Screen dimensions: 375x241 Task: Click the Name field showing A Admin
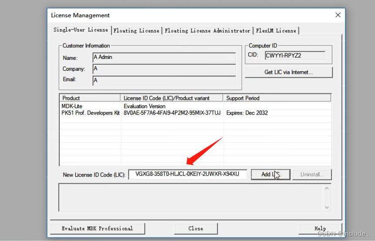click(164, 57)
